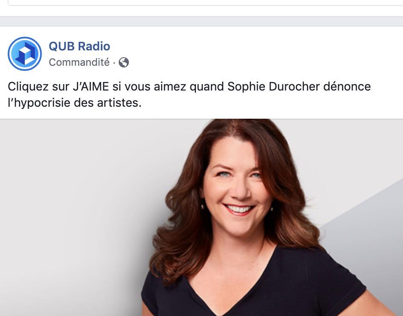Image resolution: width=403 pixels, height=316 pixels.
Task: Click the caption line l'hypocrisie des artistes
Action: coord(75,103)
